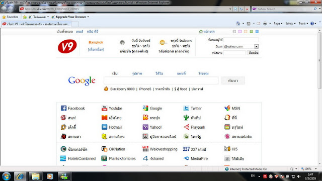The height and width of the screenshot is (181, 322).
Task: Select the วิดีโอ search tab
Action: click(x=159, y=73)
